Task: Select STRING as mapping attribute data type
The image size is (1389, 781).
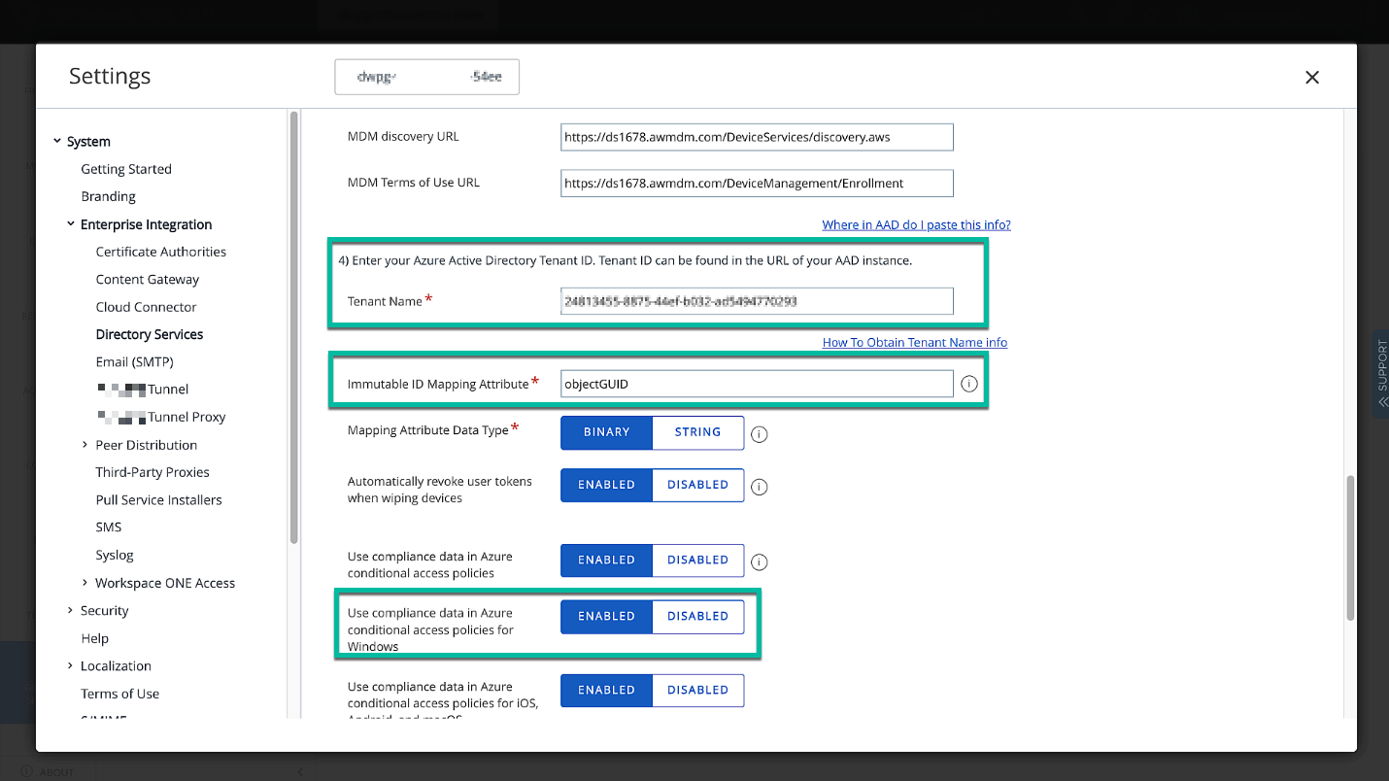Action: pos(697,432)
